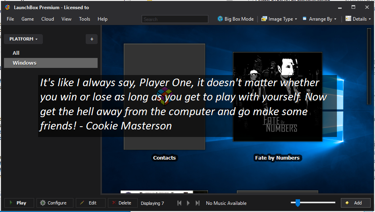375x212 pixels.
Task: Open the View menu
Action: pyautogui.click(x=66, y=19)
